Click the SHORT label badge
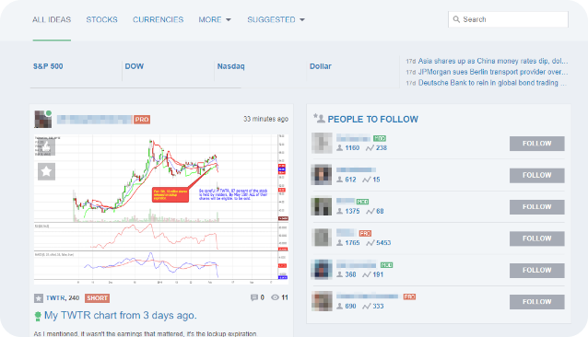 [x=97, y=298]
